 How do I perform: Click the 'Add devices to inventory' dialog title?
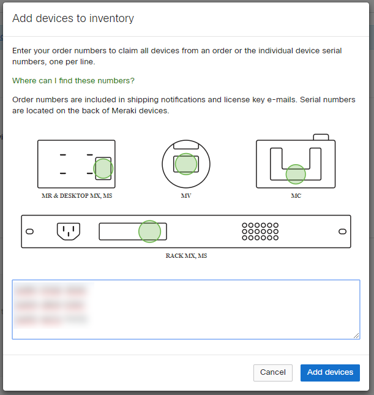[73, 18]
